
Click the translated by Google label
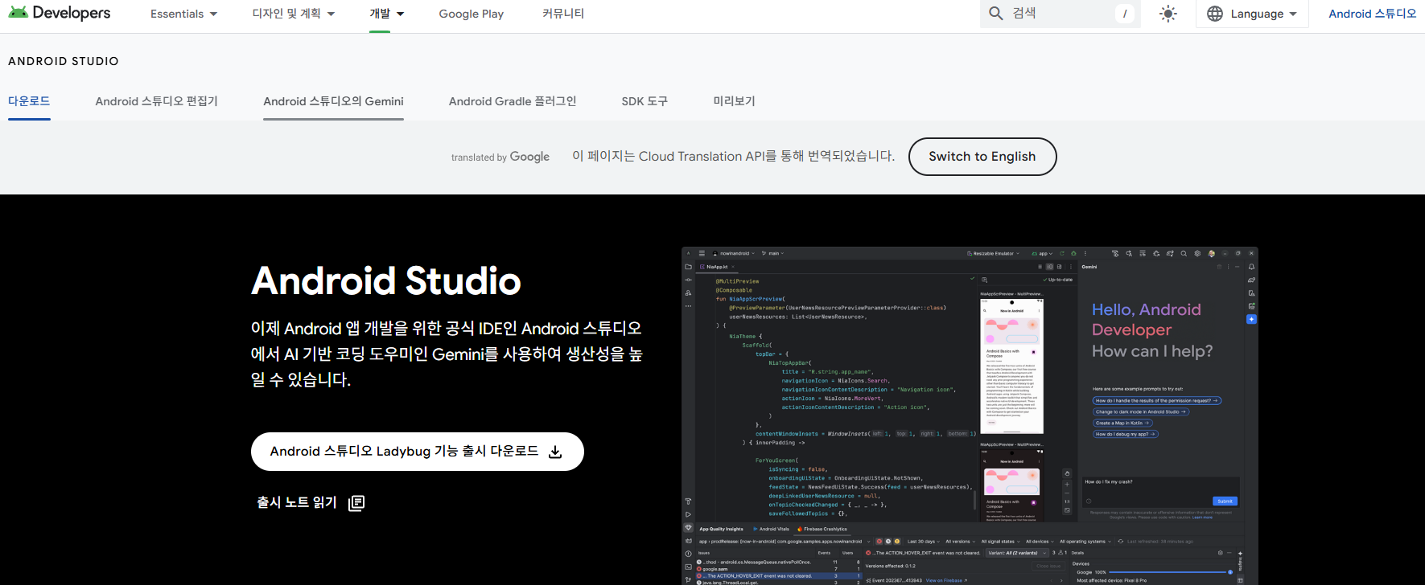pyautogui.click(x=500, y=157)
